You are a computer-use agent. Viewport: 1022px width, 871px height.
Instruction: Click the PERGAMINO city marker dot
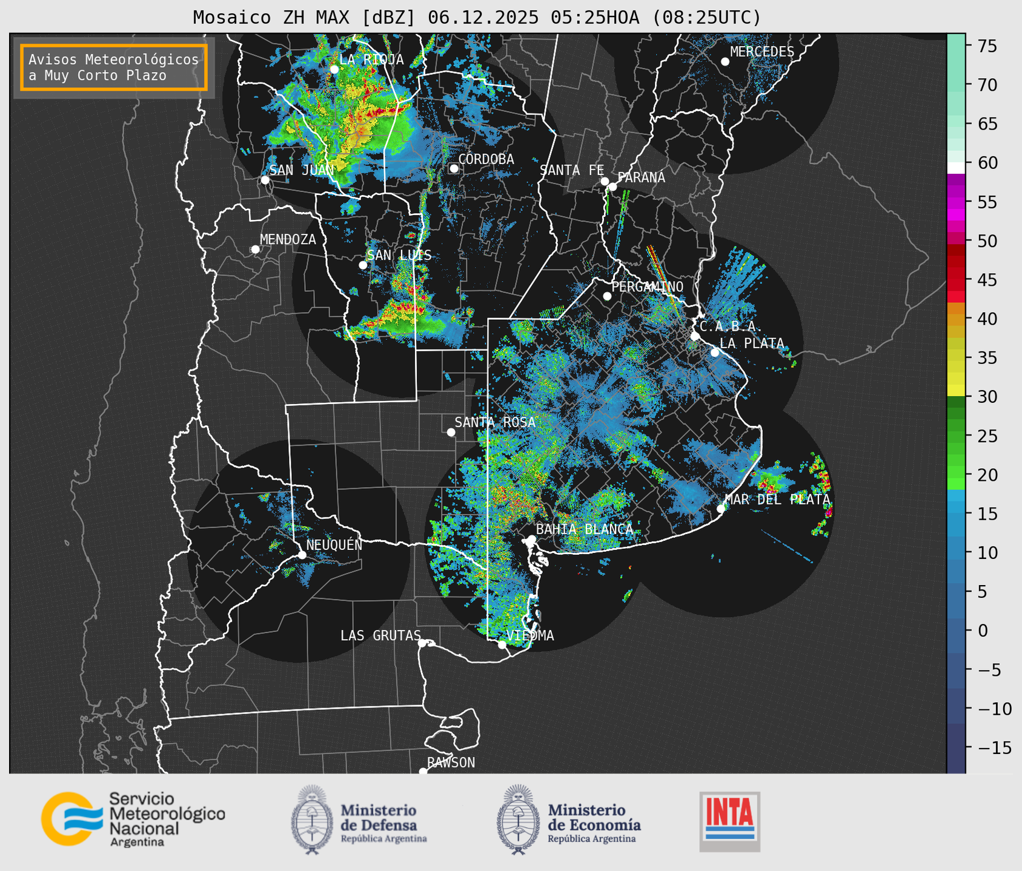[607, 296]
